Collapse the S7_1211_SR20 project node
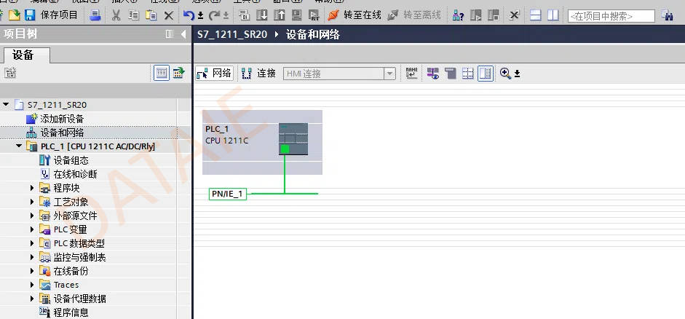Screen dimensions: 685x319 [x=6, y=104]
